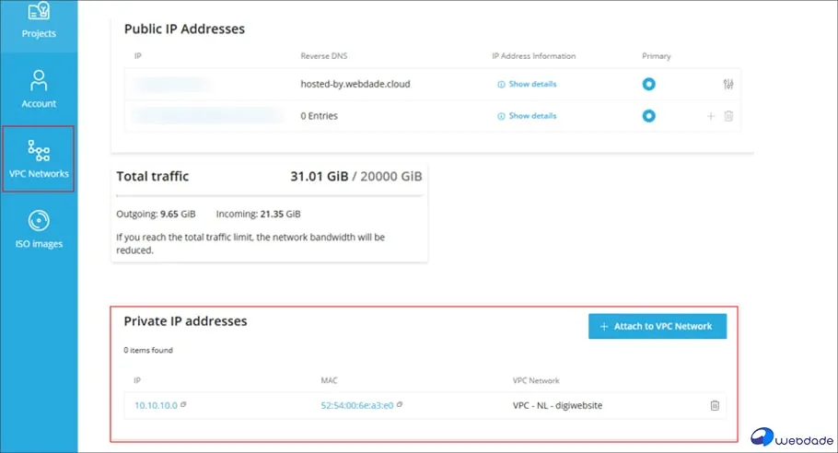
Task: Click the MAC address 52:54:00:6e:a3:e0 link
Action: coord(356,405)
